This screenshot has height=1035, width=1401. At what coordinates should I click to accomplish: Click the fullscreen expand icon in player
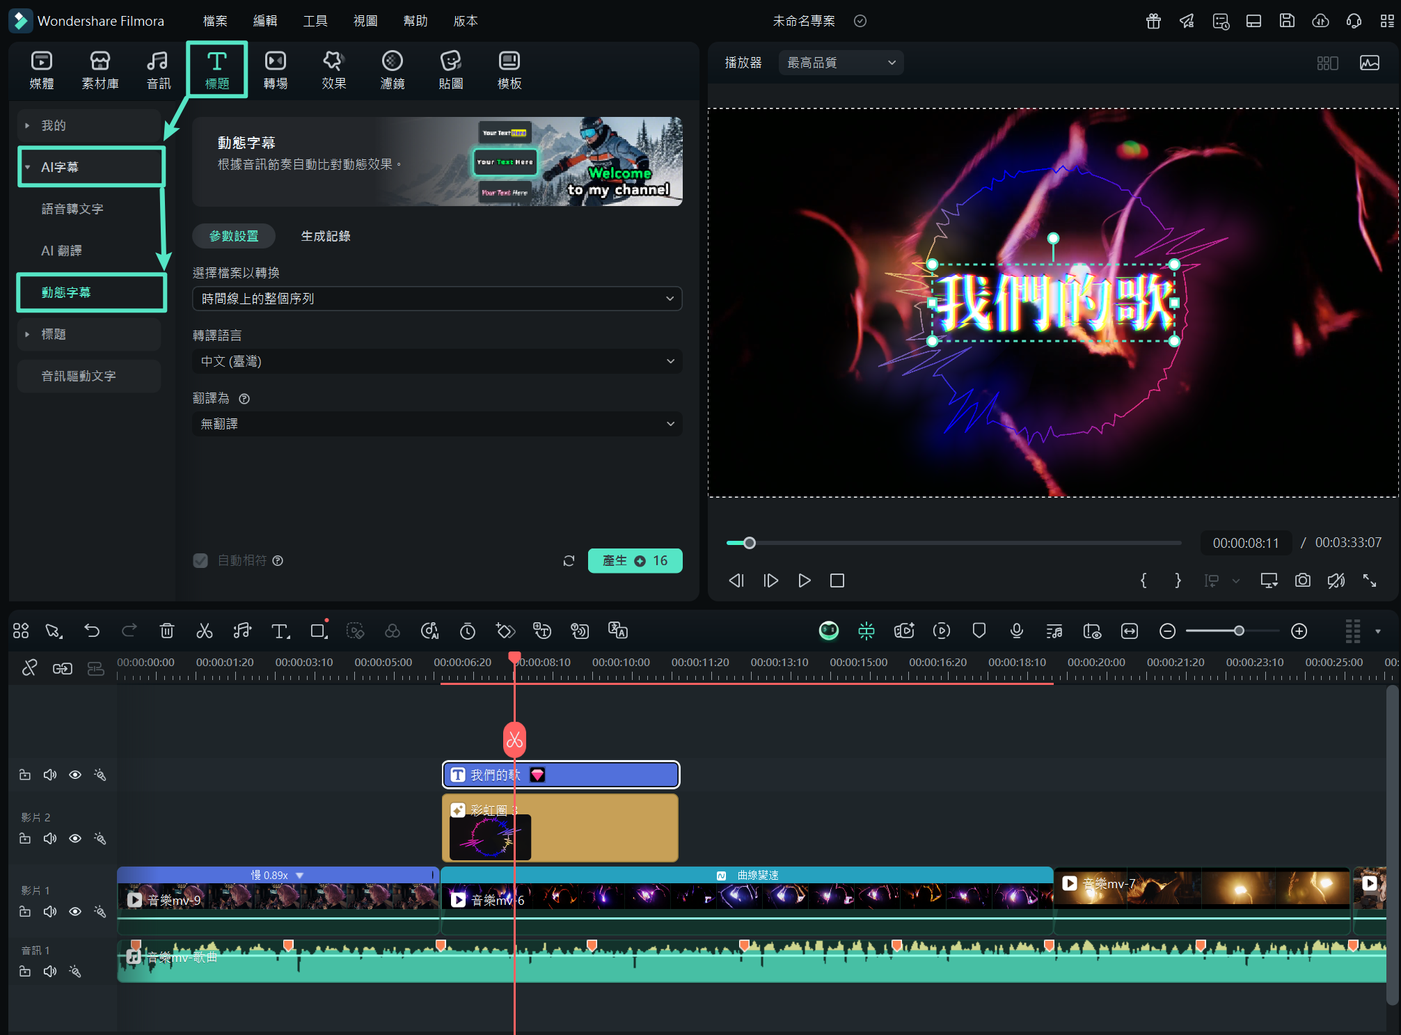point(1370,580)
